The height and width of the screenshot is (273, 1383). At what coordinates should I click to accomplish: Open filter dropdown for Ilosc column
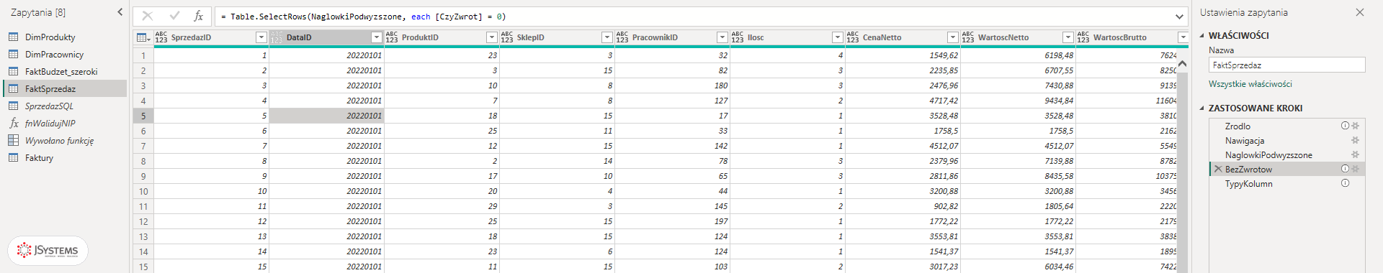(838, 37)
